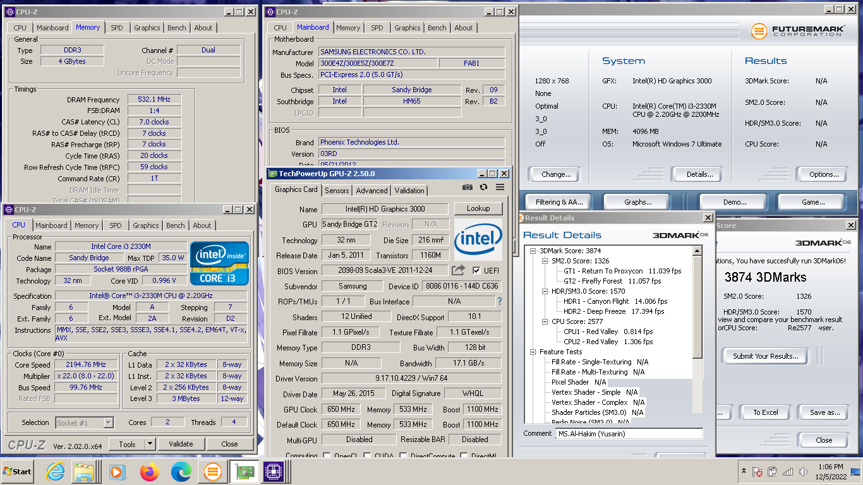
Task: Select HDR2 - Deep Freeze result row
Action: 614,311
